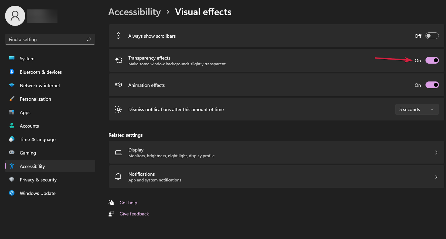Viewport: 446px width, 239px height.
Task: Click the Privacy & security shield icon
Action: pyautogui.click(x=12, y=180)
